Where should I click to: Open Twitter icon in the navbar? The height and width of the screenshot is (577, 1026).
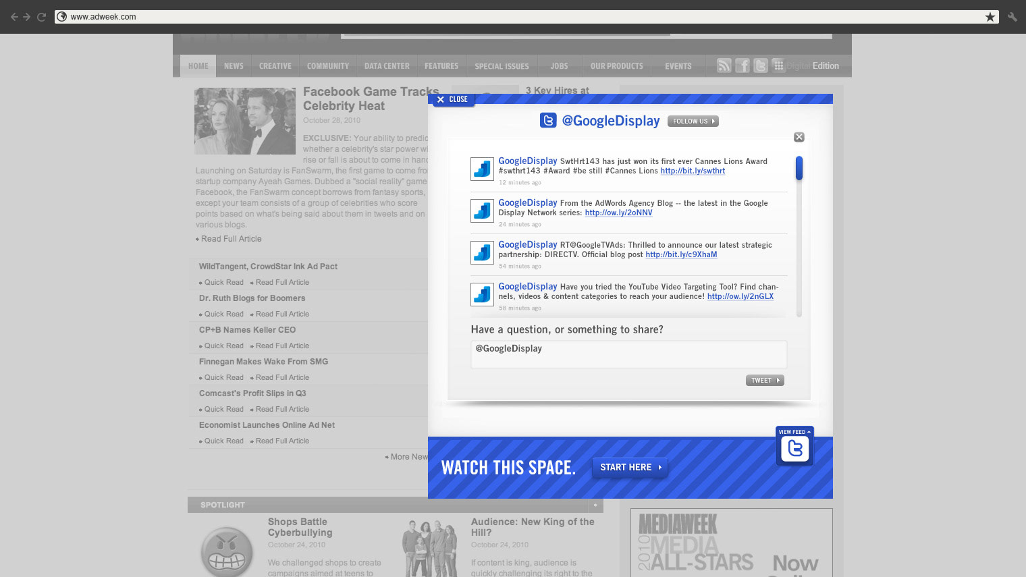tap(761, 65)
